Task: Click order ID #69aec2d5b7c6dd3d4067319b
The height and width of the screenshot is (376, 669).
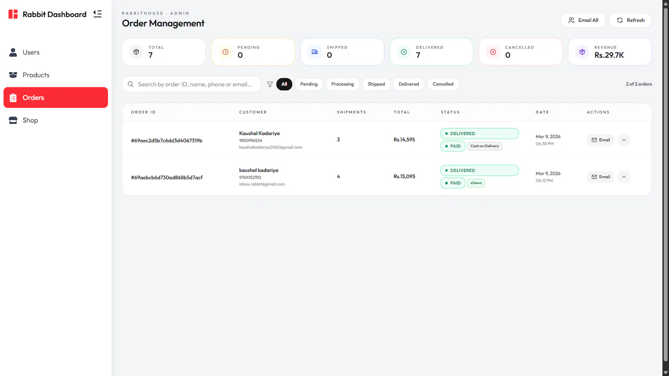Action: [x=166, y=140]
